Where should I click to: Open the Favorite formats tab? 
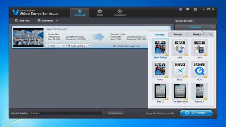click(159, 35)
